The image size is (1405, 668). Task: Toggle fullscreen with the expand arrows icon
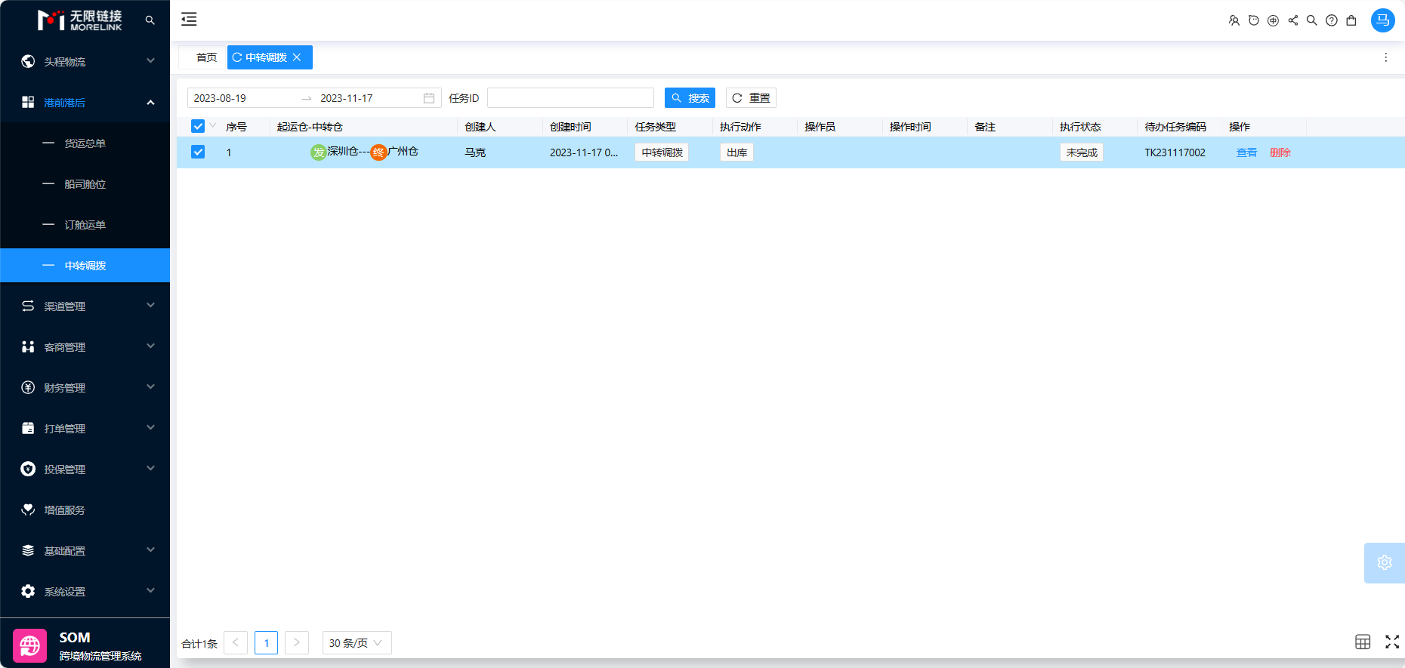[x=1392, y=642]
